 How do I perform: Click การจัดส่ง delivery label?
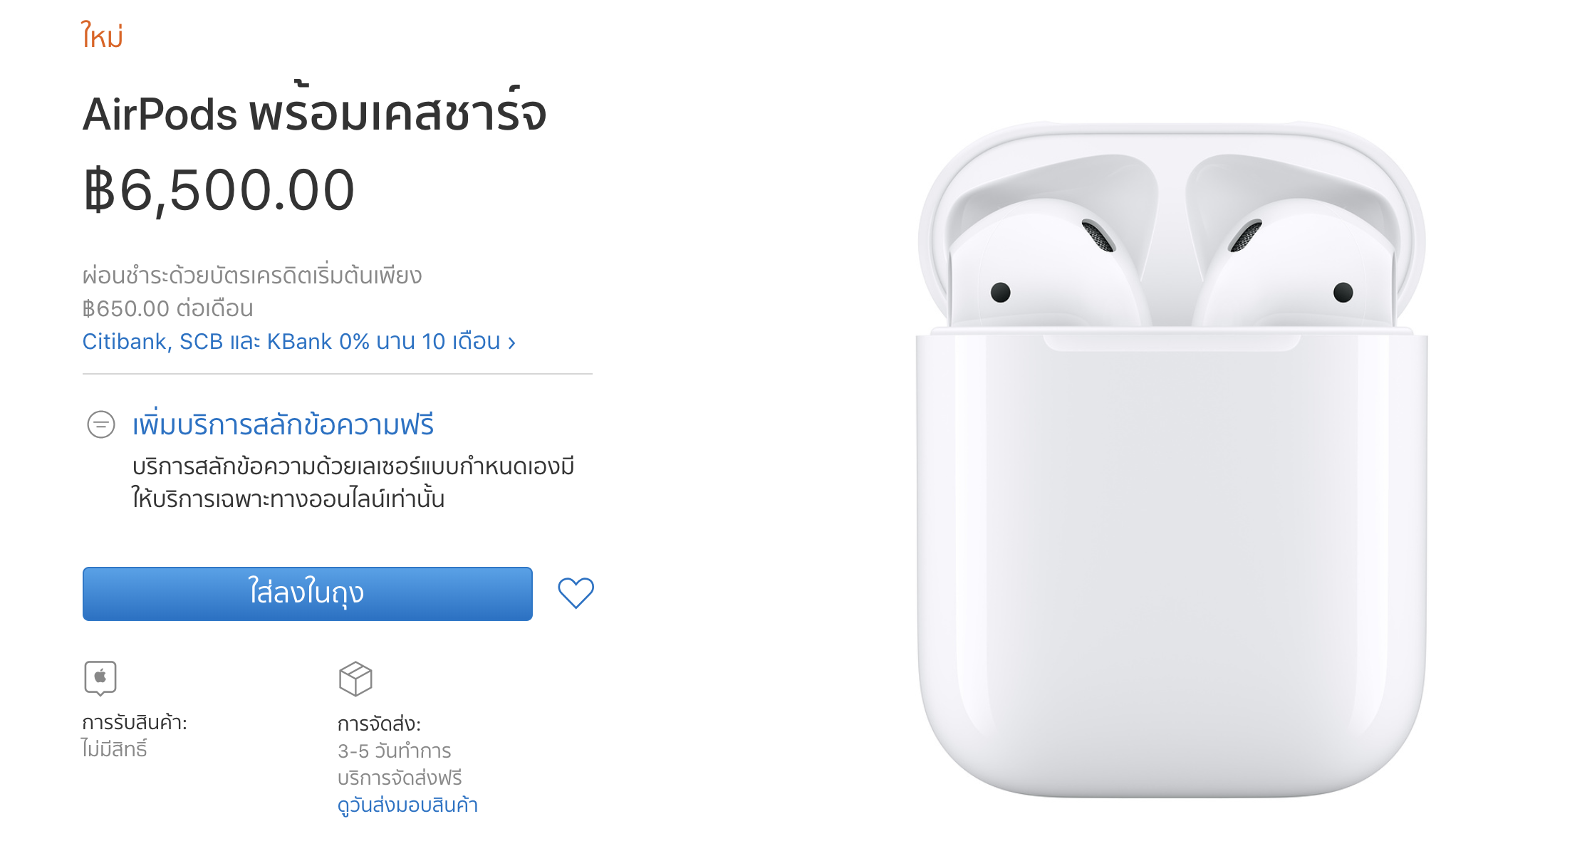380,724
